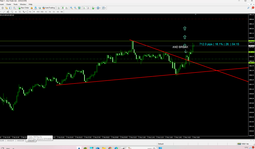Open the notifications icon with red badge

click(x=253, y=8)
